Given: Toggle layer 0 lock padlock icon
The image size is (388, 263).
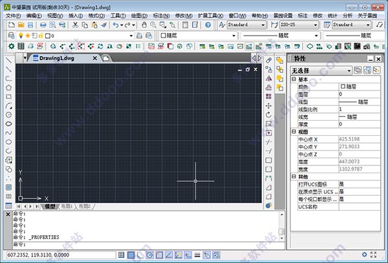Looking at the screenshot, I should (41, 36).
